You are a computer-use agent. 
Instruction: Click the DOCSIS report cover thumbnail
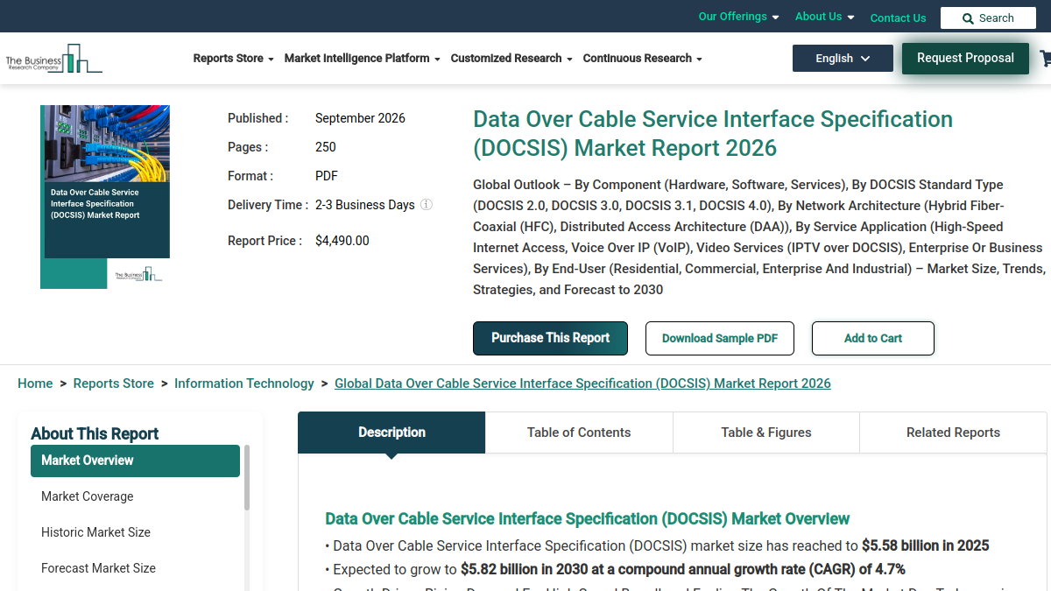click(x=105, y=197)
